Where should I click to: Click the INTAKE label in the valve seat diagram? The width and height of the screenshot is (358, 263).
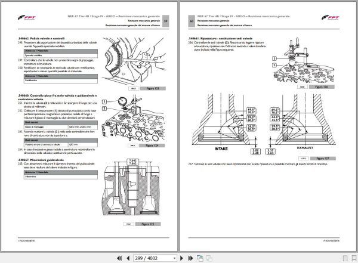point(221,148)
